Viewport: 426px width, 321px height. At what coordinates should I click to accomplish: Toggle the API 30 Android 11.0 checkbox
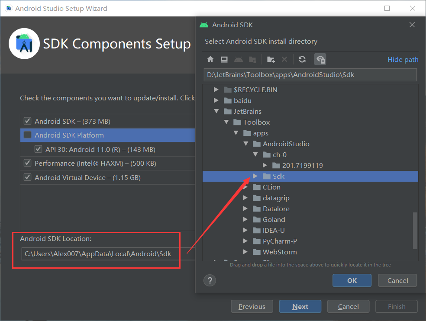coord(39,149)
